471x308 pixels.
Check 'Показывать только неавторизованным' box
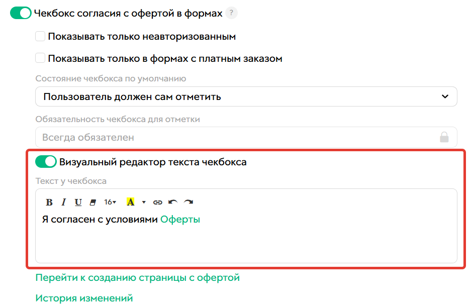coord(40,36)
